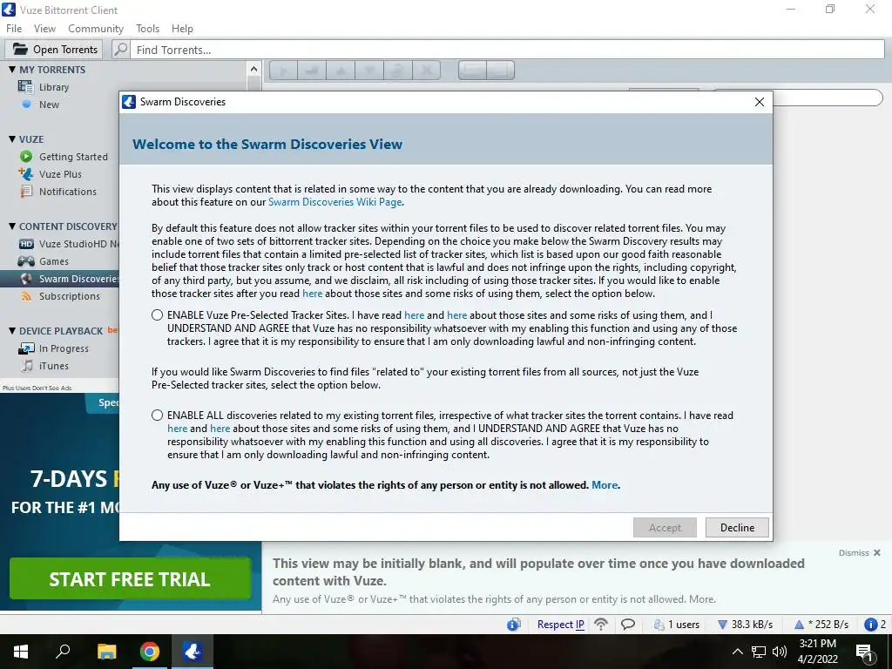Screen dimensions: 892x669
Task: Click the Vuze status bar info icon
Action: tap(513, 624)
